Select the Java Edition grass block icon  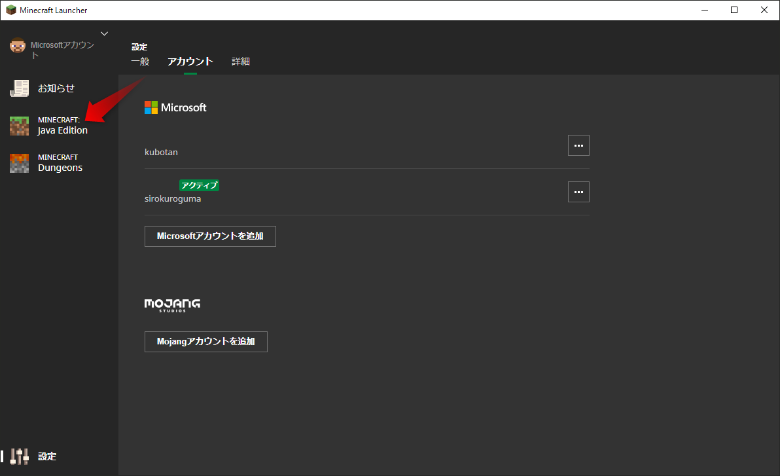pyautogui.click(x=19, y=126)
